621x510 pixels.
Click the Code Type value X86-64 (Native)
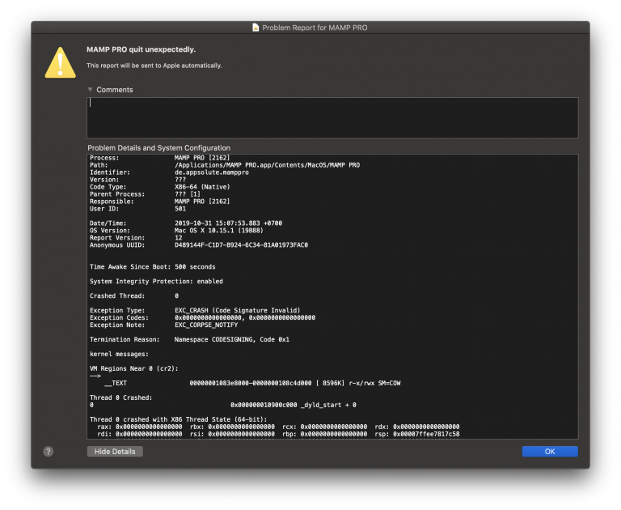click(202, 187)
